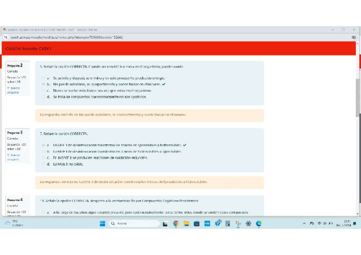Viewport: 361px width, 255px height.
Task: Click the notification bell in system tray
Action: (x=355, y=223)
